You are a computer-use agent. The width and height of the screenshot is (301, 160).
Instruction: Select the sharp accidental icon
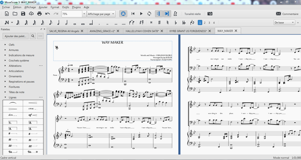(159, 22)
